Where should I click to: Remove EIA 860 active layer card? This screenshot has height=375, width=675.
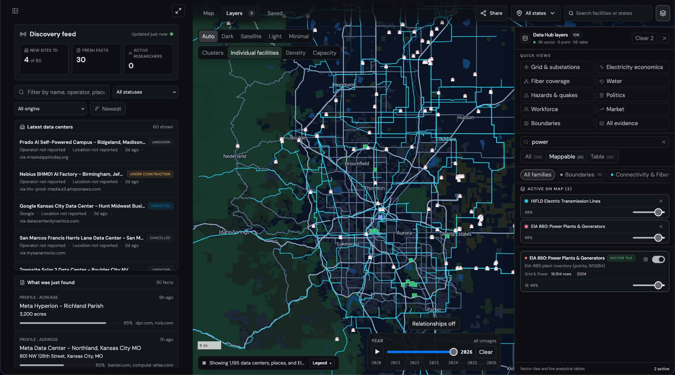tap(661, 227)
